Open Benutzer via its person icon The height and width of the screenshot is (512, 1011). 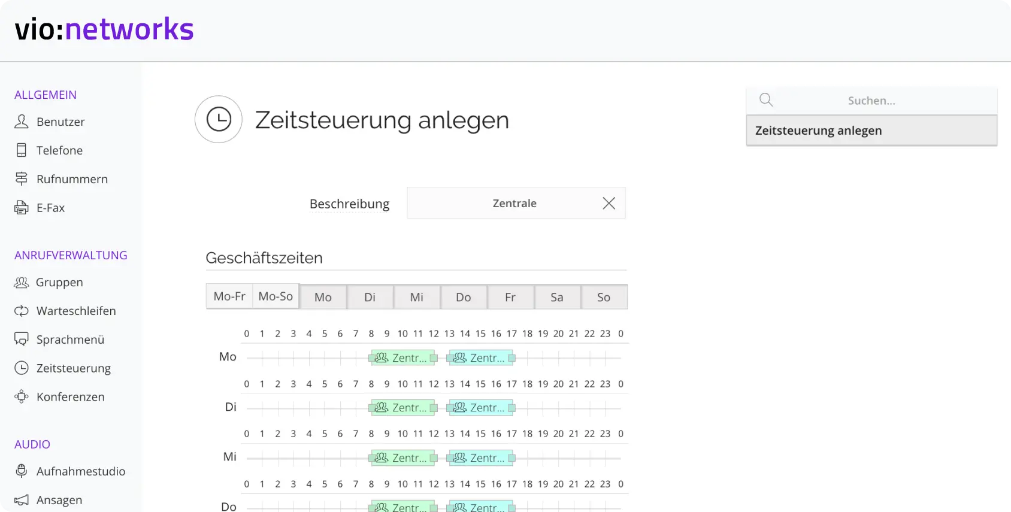22,122
